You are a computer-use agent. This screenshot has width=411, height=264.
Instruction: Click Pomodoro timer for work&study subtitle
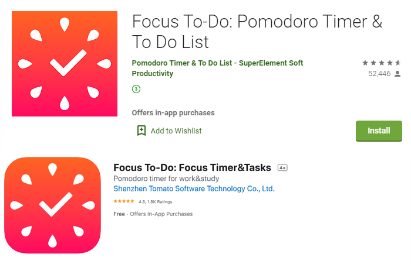coord(166,179)
